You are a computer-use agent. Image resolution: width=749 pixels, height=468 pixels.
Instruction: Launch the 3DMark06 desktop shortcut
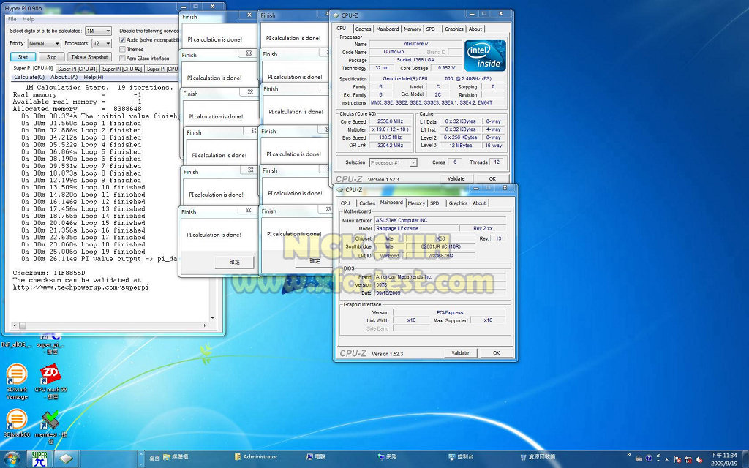point(16,420)
